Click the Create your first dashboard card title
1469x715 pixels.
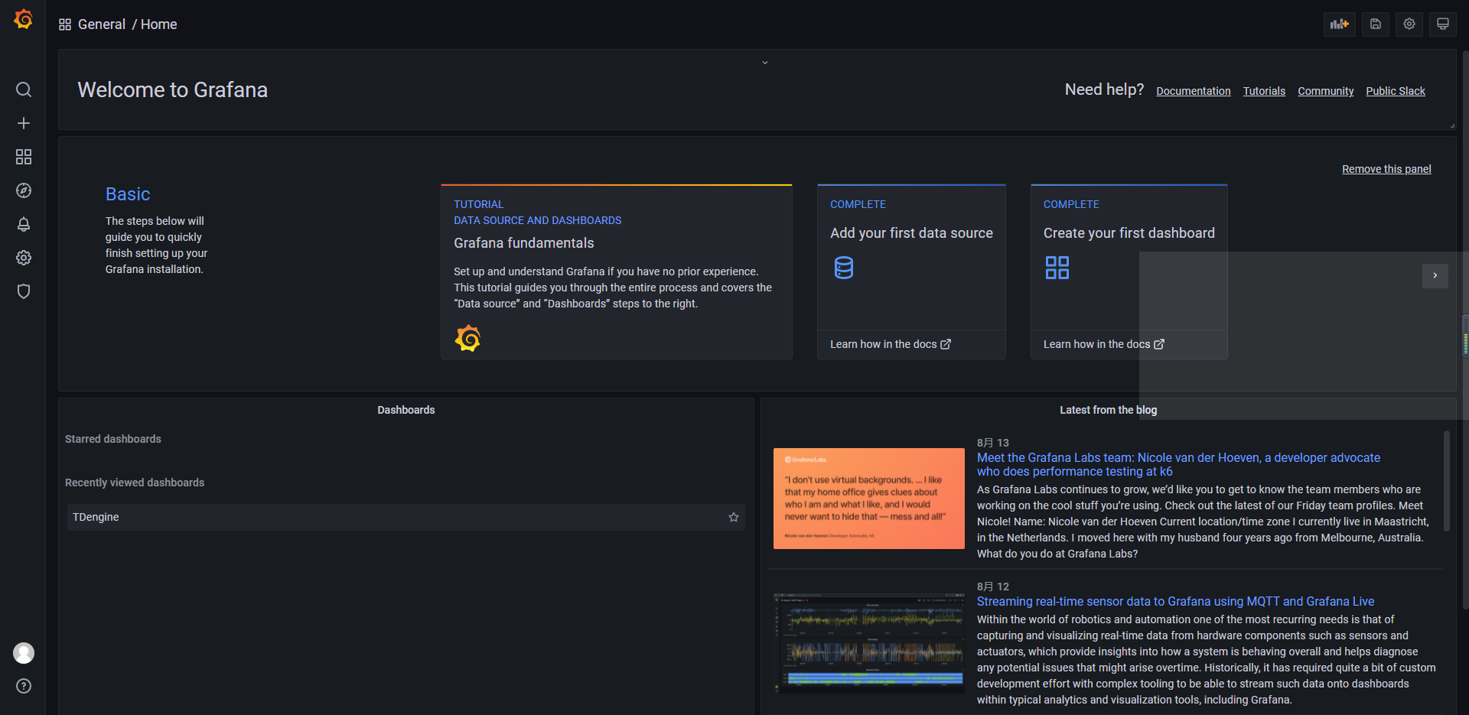(1129, 233)
